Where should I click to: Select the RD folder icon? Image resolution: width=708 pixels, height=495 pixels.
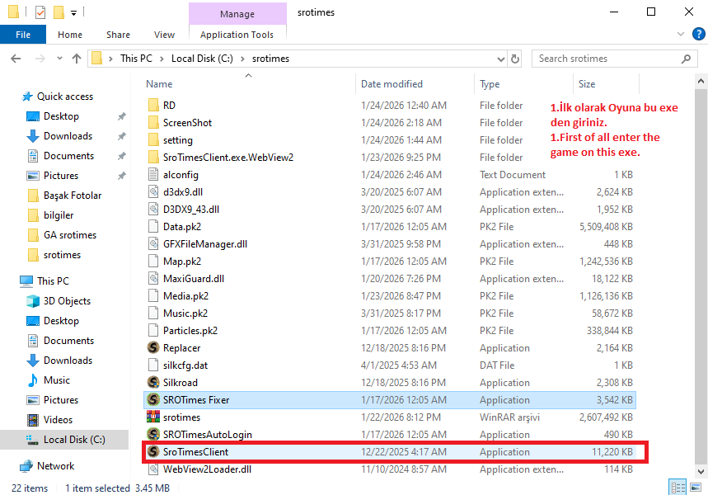153,105
